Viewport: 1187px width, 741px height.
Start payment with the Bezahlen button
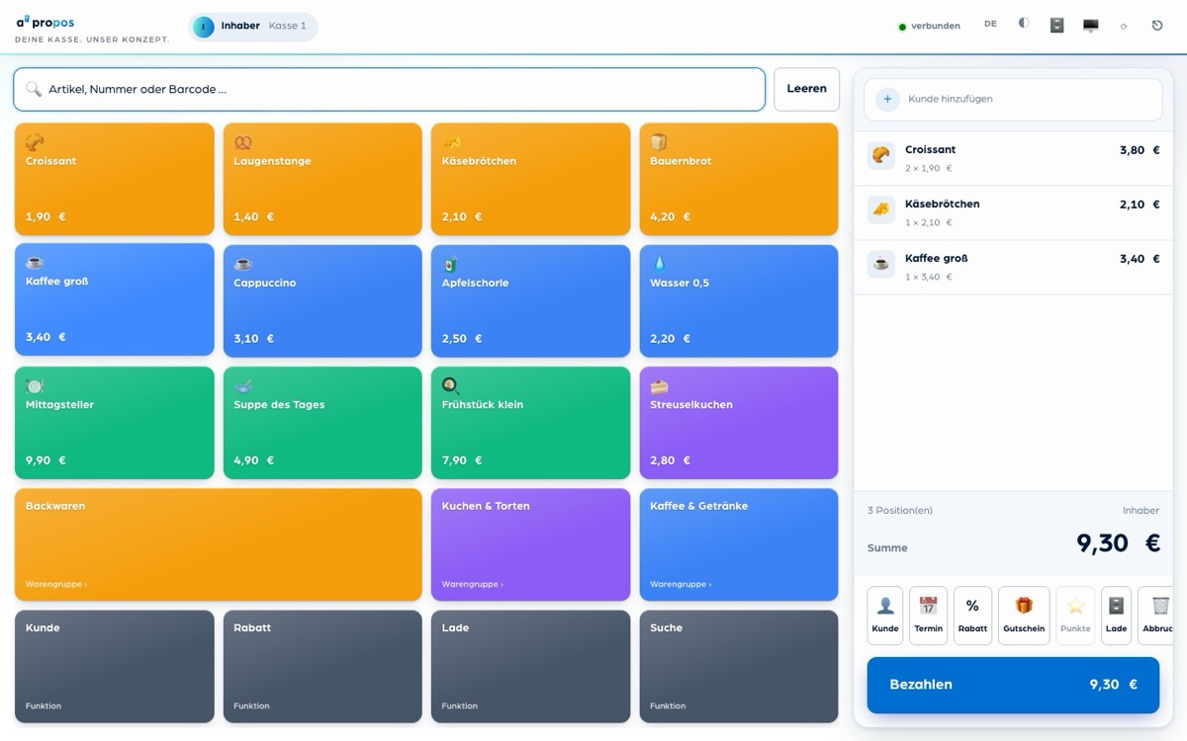(1013, 685)
